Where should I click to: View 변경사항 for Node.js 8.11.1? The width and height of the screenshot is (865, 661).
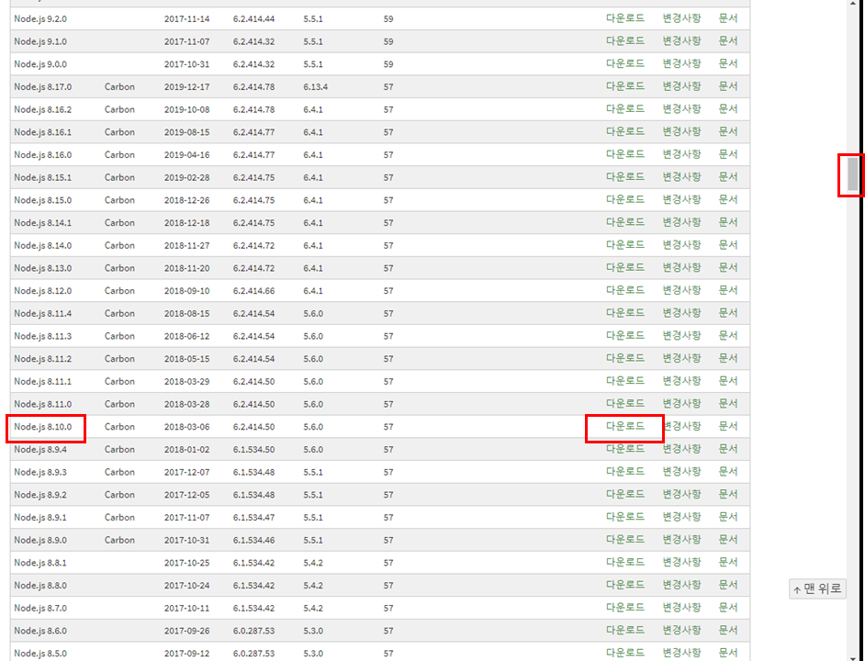coord(682,381)
